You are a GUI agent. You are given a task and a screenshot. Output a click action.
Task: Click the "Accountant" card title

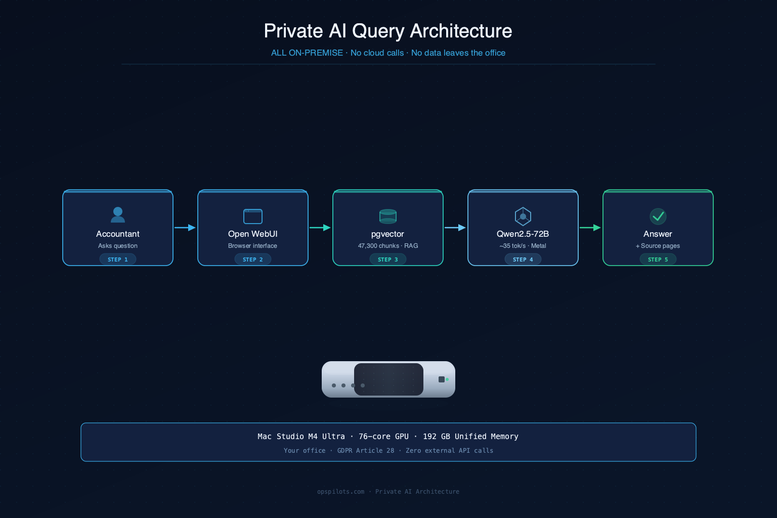[118, 234]
